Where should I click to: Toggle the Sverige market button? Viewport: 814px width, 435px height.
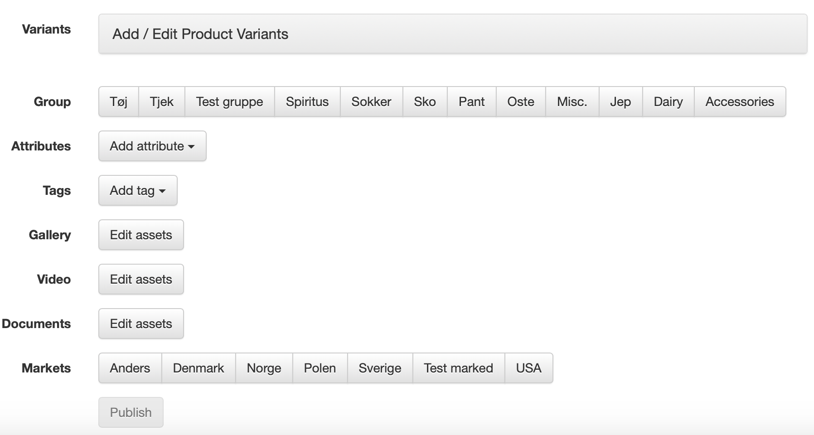click(380, 368)
